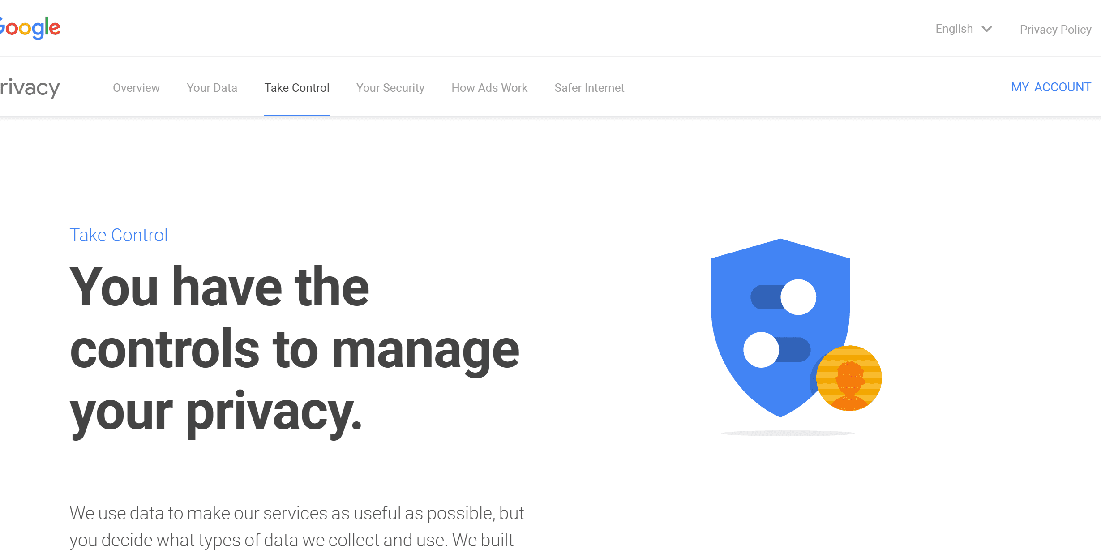Select the How Ads Work section
1101x558 pixels.
coord(488,87)
